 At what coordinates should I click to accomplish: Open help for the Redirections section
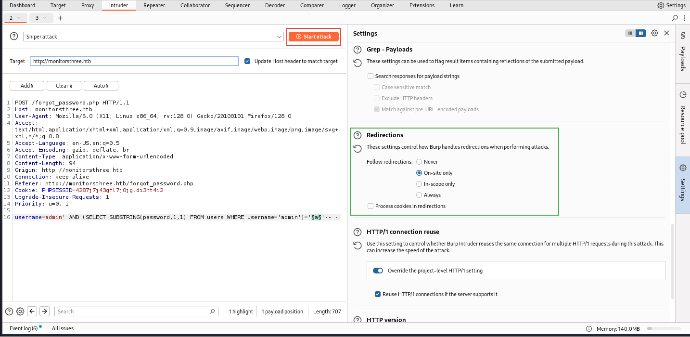coord(358,135)
